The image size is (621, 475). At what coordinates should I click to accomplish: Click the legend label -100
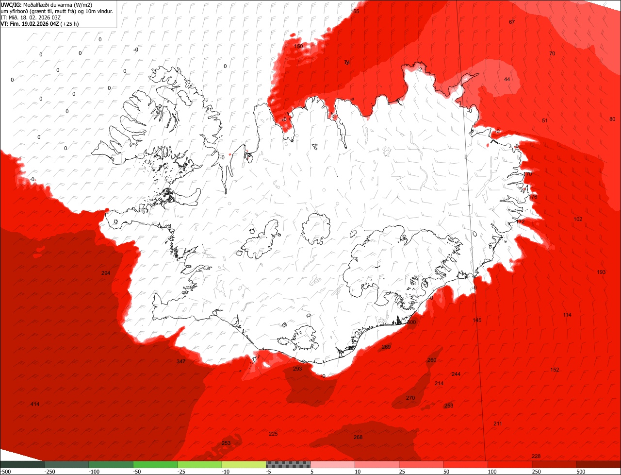(93, 472)
